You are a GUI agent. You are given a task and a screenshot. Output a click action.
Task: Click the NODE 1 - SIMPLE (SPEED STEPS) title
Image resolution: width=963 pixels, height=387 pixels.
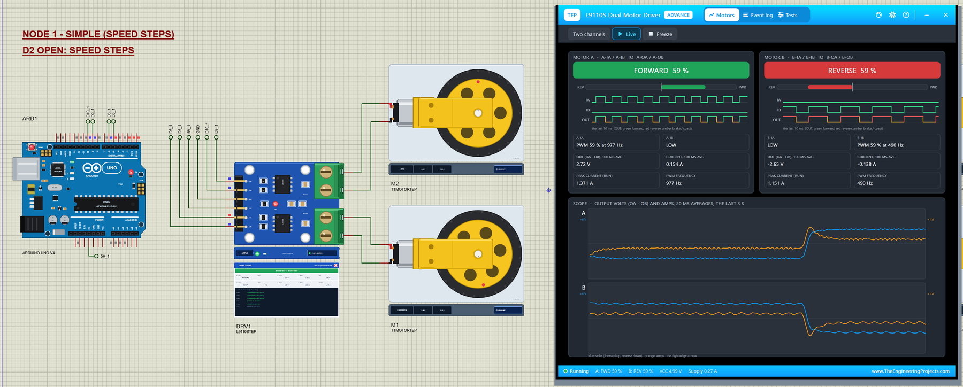pos(98,34)
